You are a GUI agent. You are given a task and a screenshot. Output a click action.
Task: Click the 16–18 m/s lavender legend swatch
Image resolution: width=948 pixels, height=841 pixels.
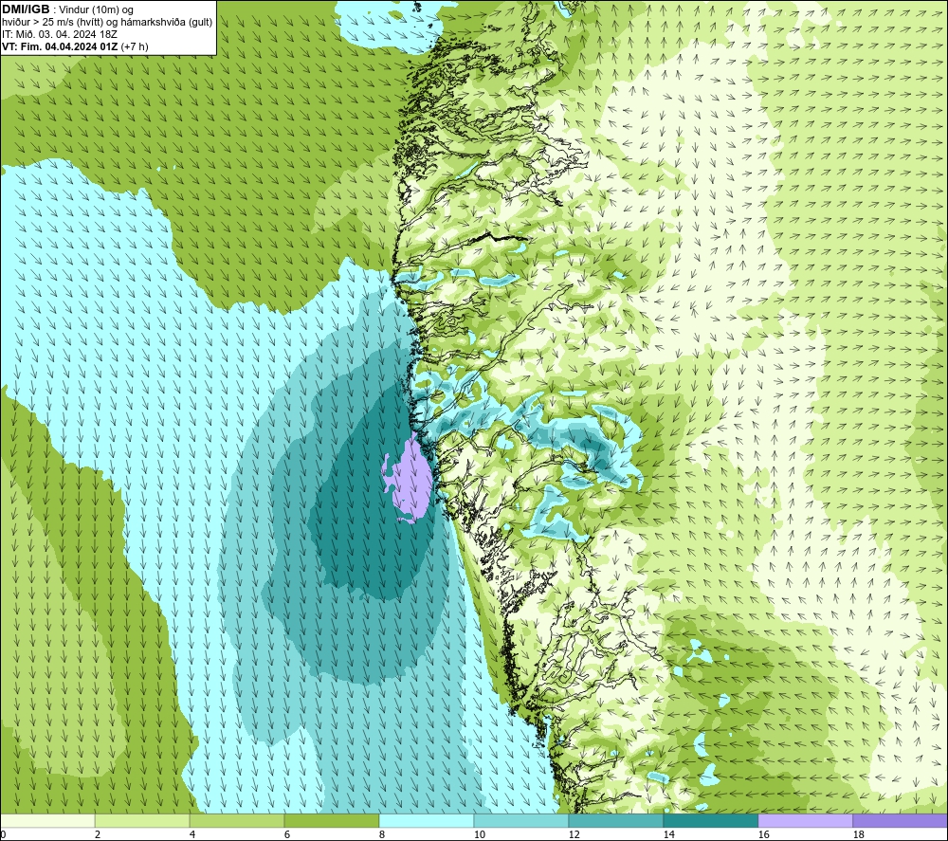[805, 820]
